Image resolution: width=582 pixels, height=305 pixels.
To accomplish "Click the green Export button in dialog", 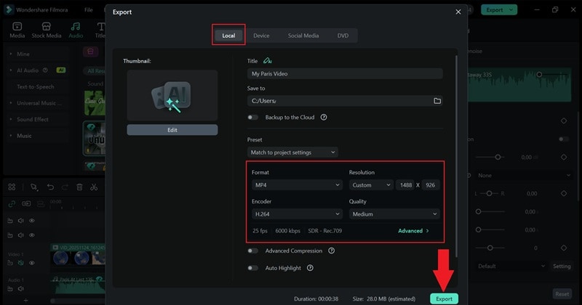I will (x=444, y=298).
